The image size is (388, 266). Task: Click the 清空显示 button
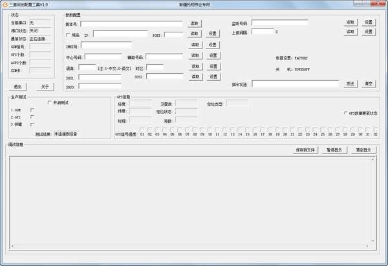(365, 150)
